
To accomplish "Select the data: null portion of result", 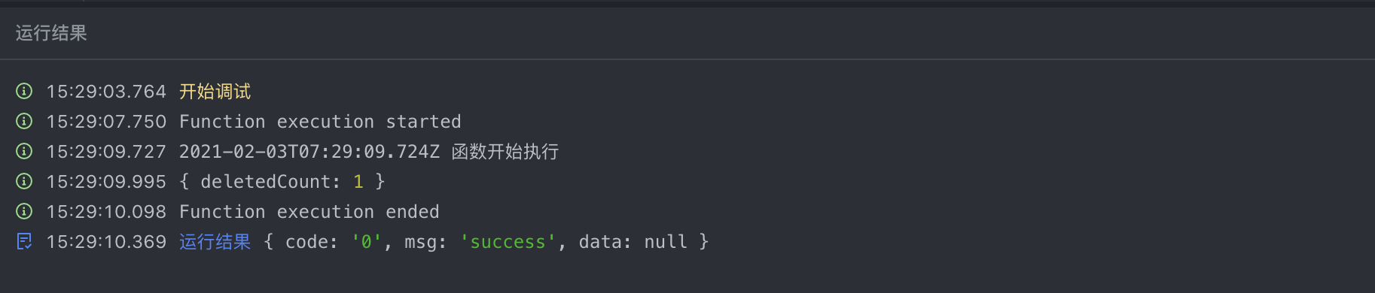I will (x=633, y=242).
